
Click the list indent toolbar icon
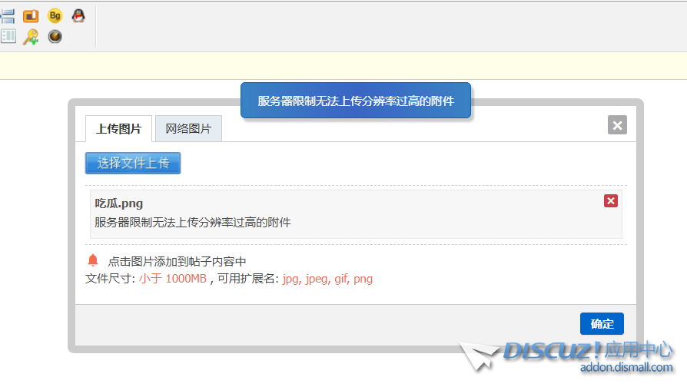pyautogui.click(x=8, y=16)
